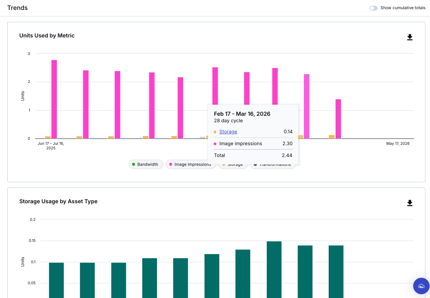Enable the Show cumulative totals switch
Screen dimensions: 430x298
(373, 8)
